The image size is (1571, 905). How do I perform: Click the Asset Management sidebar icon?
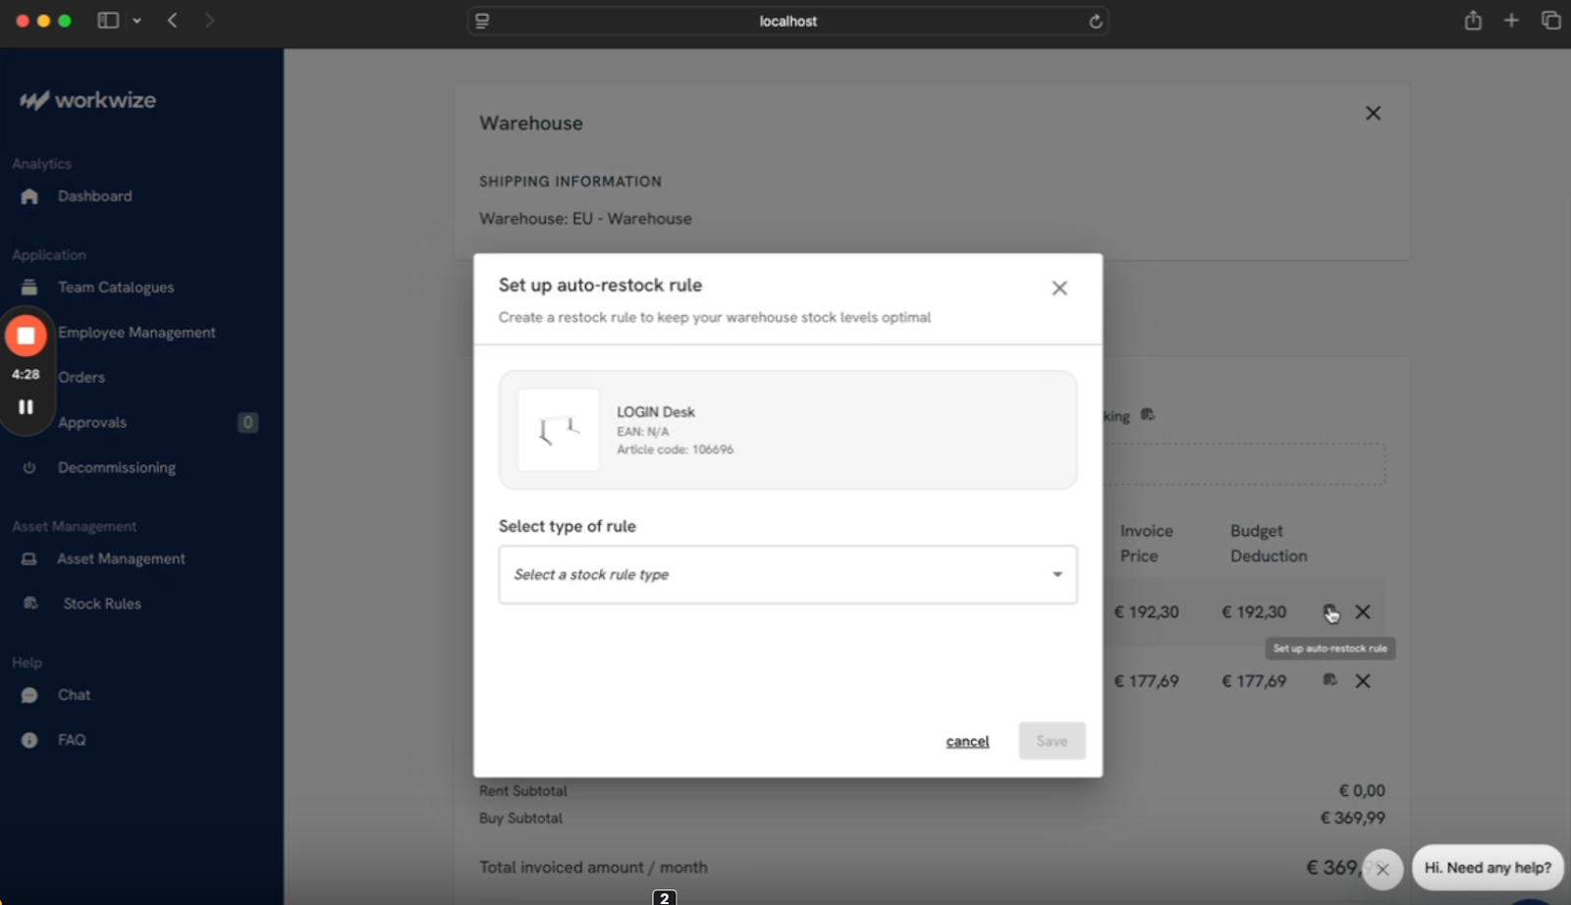pyautogui.click(x=29, y=559)
